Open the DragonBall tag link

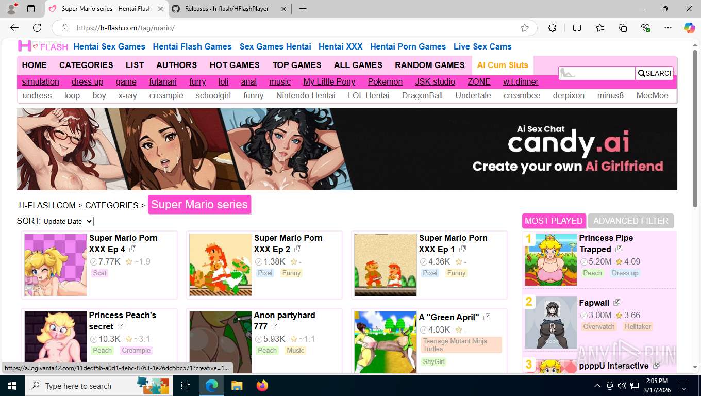coord(422,95)
